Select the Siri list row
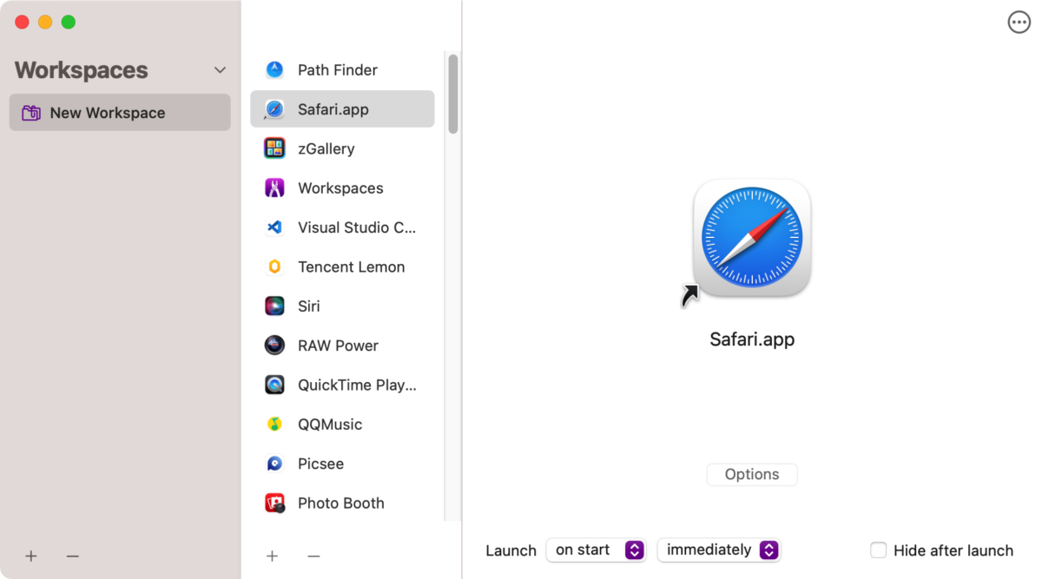1042x579 pixels. tap(342, 306)
